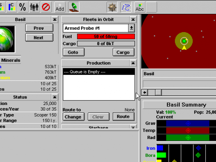Click the Cargo 0 of 0kT gauge
216x162 pixels.
pyautogui.click(x=106, y=44)
